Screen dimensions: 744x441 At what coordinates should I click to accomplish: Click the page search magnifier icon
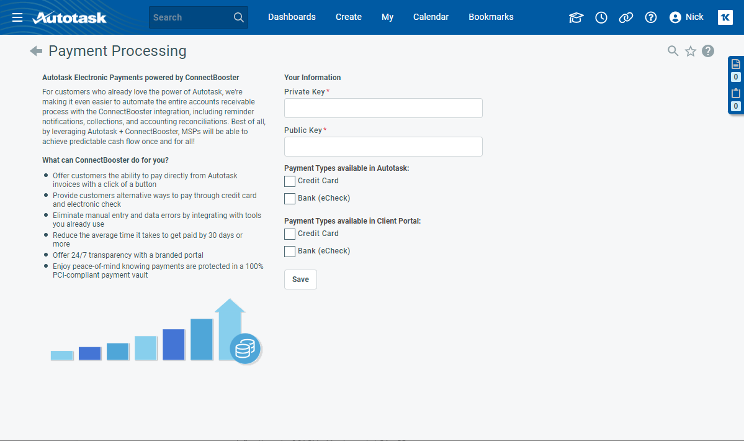(673, 51)
